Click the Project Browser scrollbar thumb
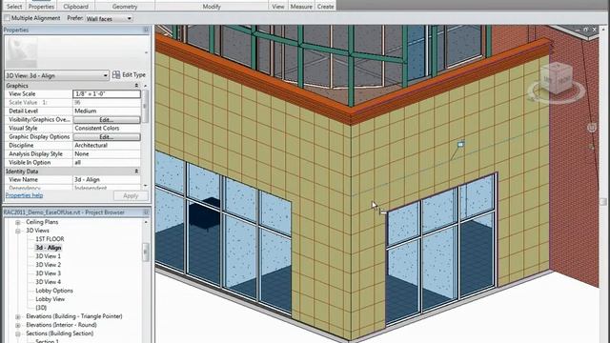This screenshot has width=610, height=343. click(146, 252)
